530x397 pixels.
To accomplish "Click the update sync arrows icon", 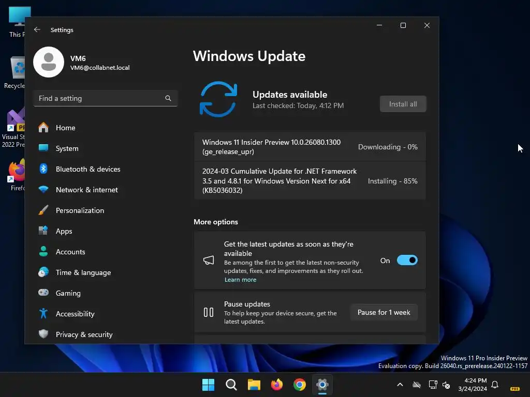I will point(218,99).
